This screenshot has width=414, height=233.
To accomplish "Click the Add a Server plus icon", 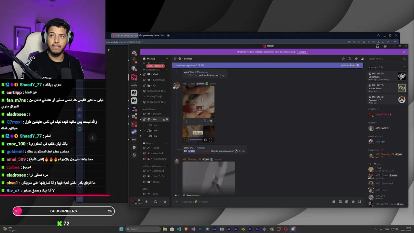I will [x=134, y=147].
